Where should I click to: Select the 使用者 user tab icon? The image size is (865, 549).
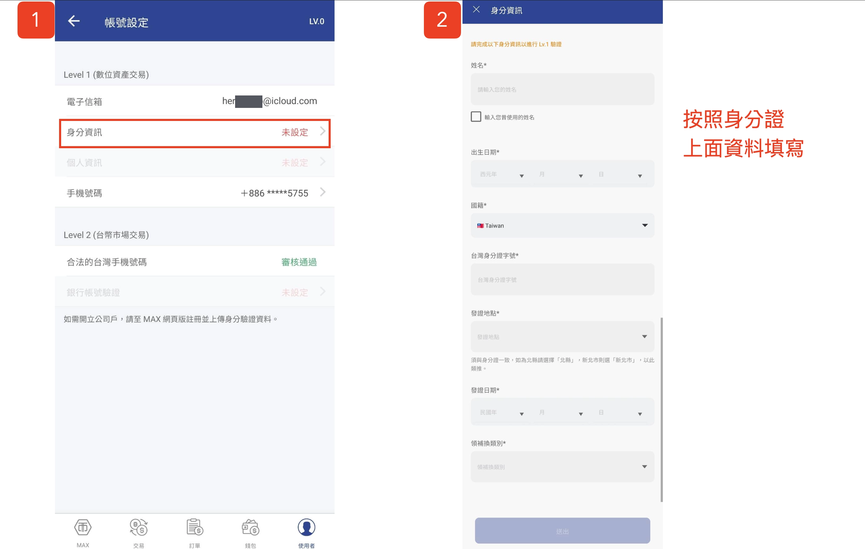coord(306,527)
